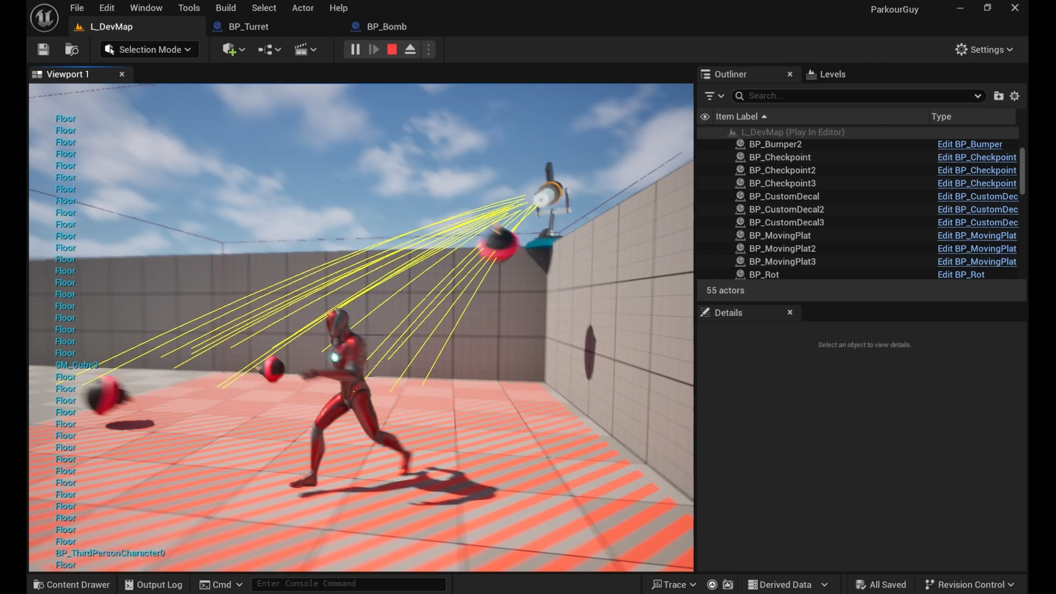Click the Unreal Engine logo icon
The height and width of the screenshot is (594, 1056).
tap(45, 18)
